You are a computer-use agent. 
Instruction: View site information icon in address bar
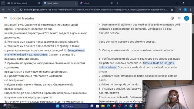pos(21,10)
